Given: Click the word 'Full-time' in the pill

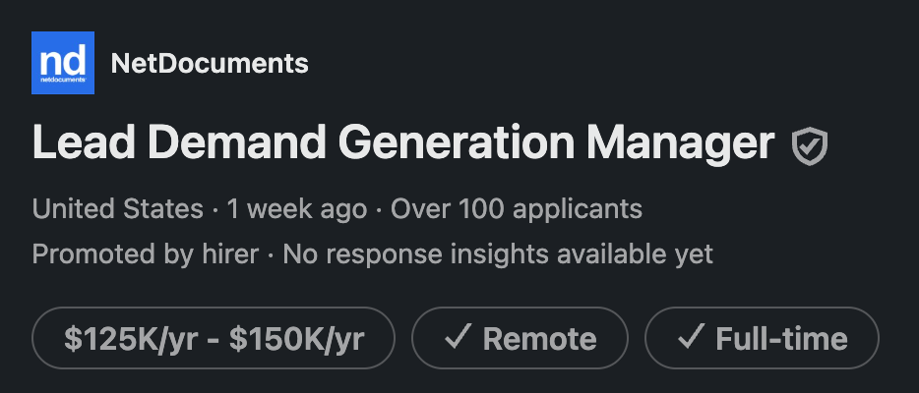Looking at the screenshot, I should click(781, 339).
